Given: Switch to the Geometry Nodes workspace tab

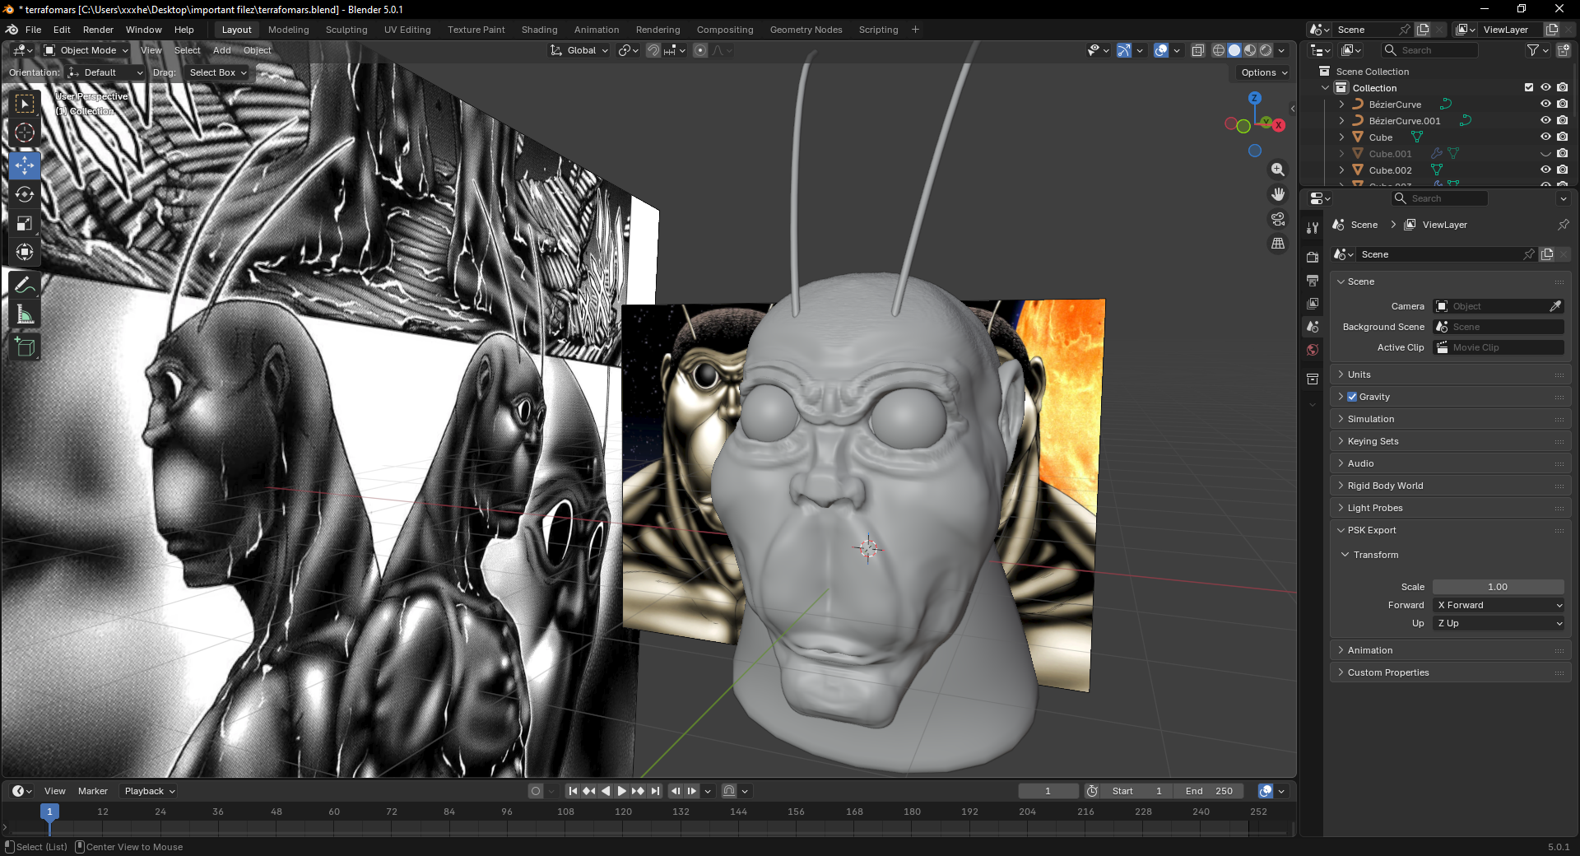Looking at the screenshot, I should [806, 30].
